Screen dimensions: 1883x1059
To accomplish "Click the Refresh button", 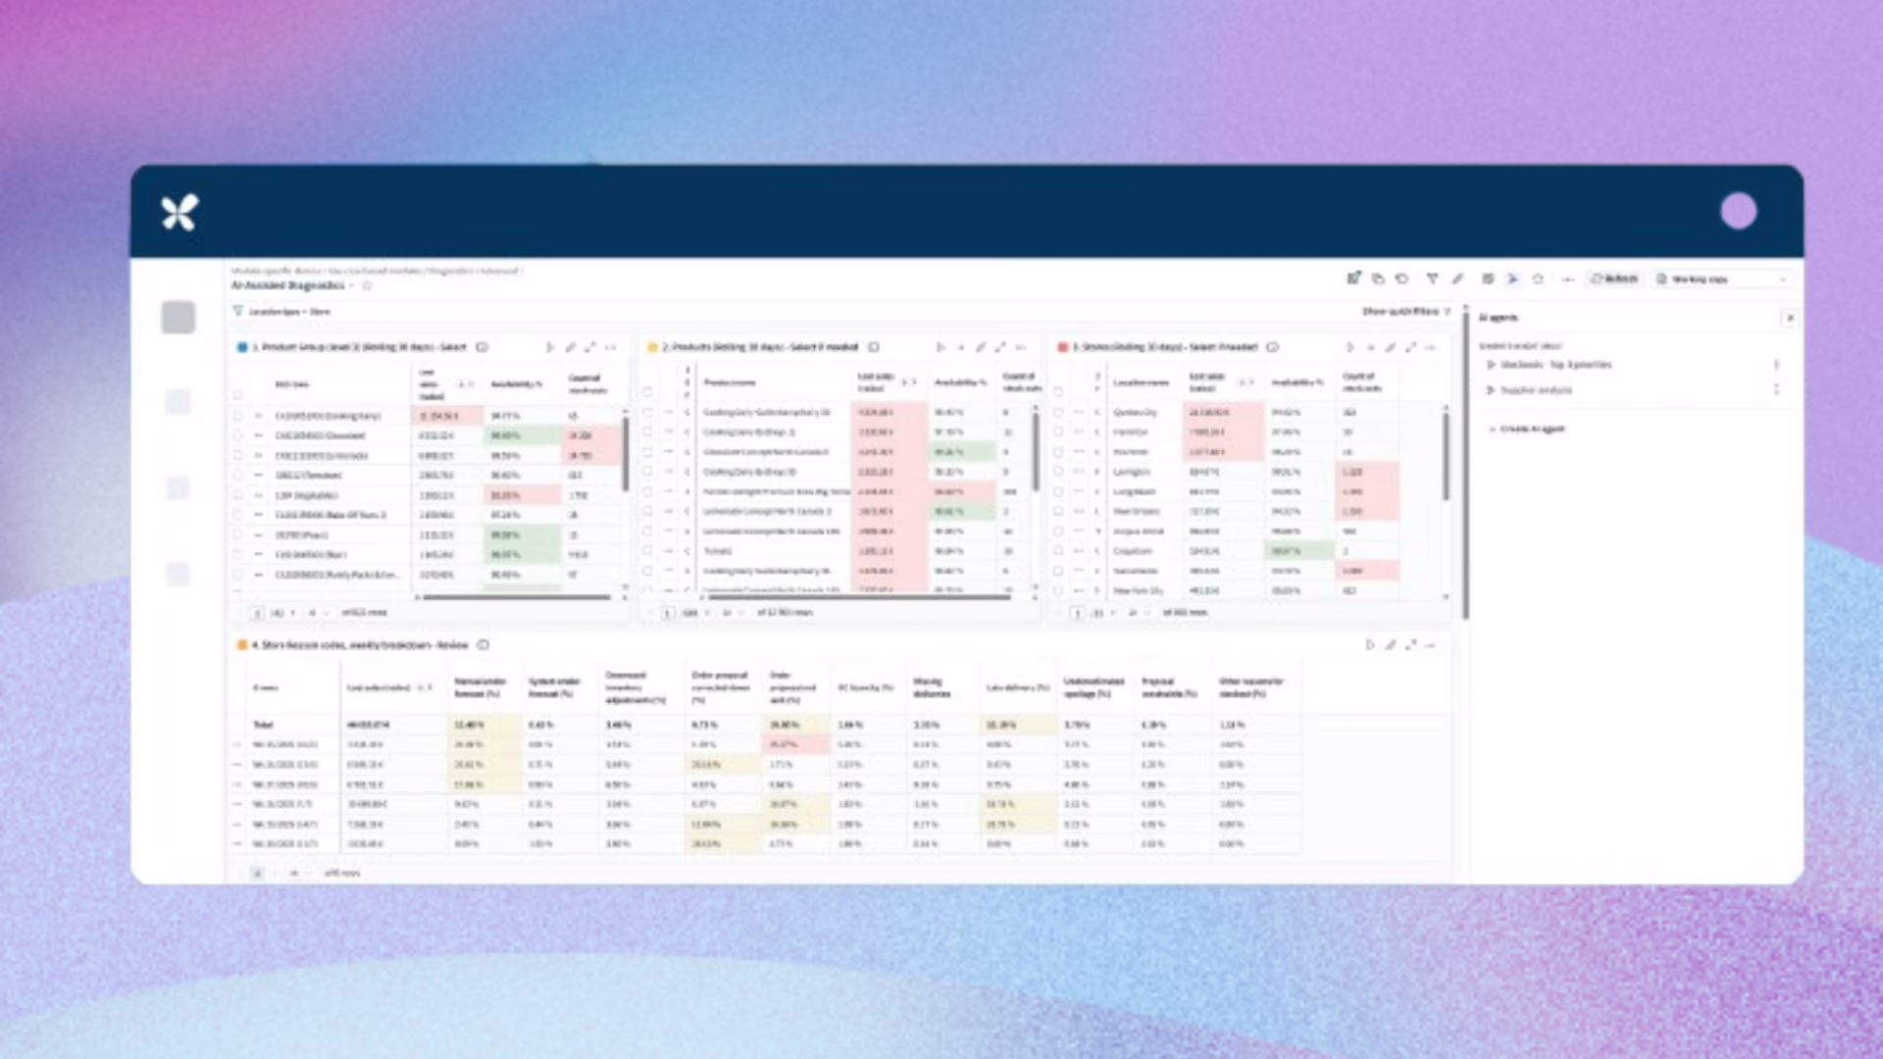I will coord(1614,279).
